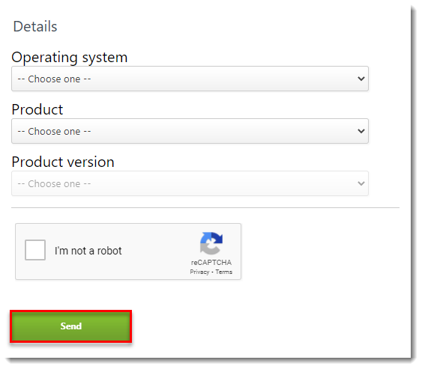Expand the Product dropdown list

(190, 131)
